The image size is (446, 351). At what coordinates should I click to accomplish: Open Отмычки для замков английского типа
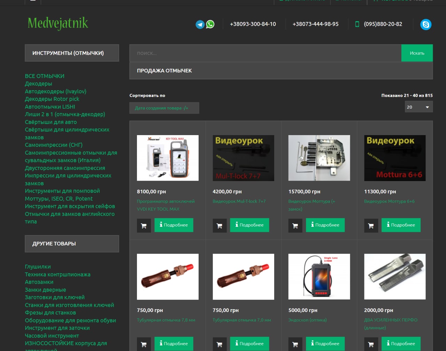pyautogui.click(x=70, y=218)
